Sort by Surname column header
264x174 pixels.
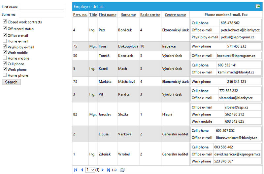point(128,15)
